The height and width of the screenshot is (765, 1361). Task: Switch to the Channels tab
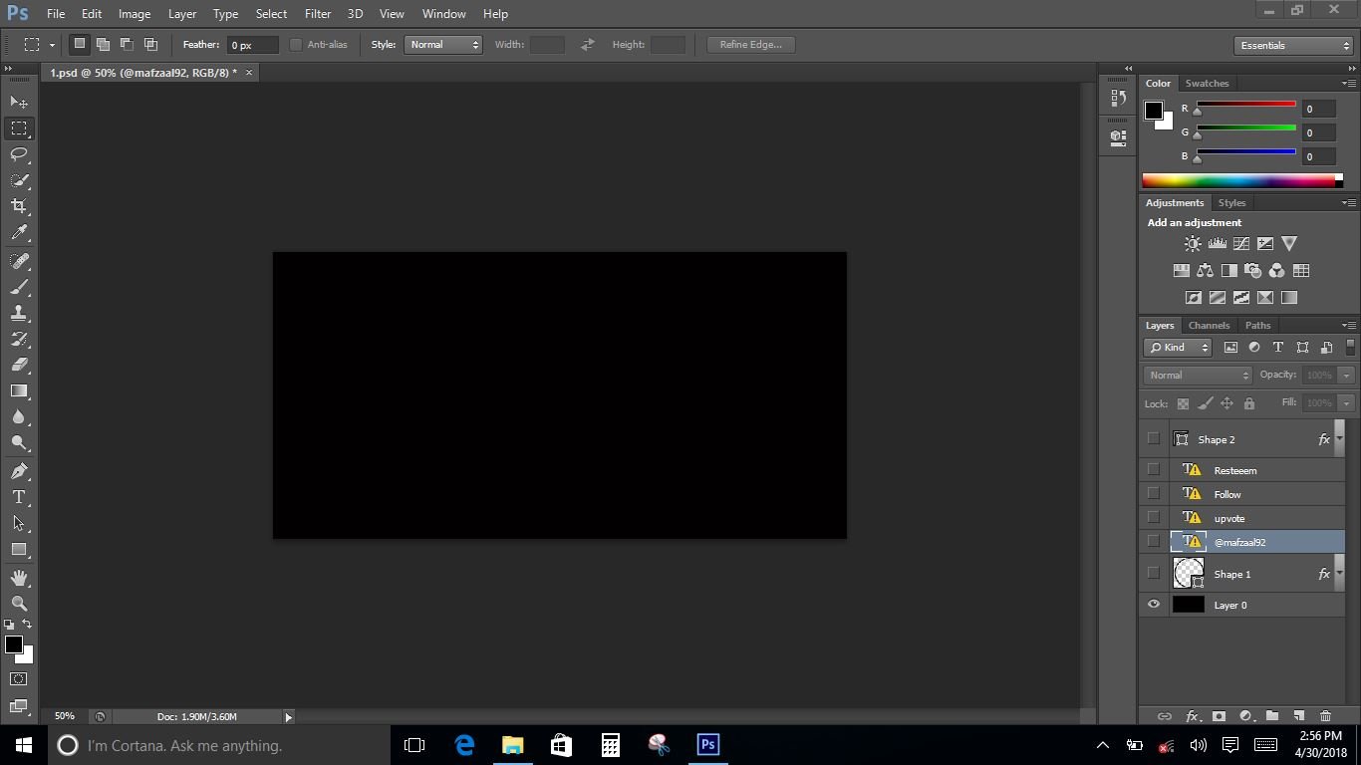(x=1209, y=326)
